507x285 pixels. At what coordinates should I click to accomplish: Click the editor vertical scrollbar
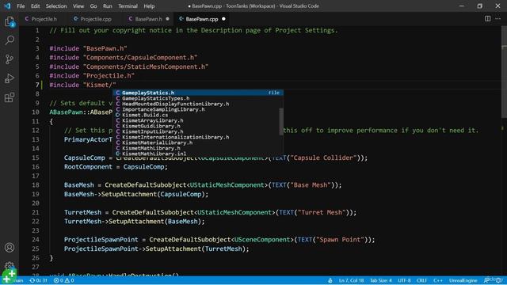tap(504, 72)
